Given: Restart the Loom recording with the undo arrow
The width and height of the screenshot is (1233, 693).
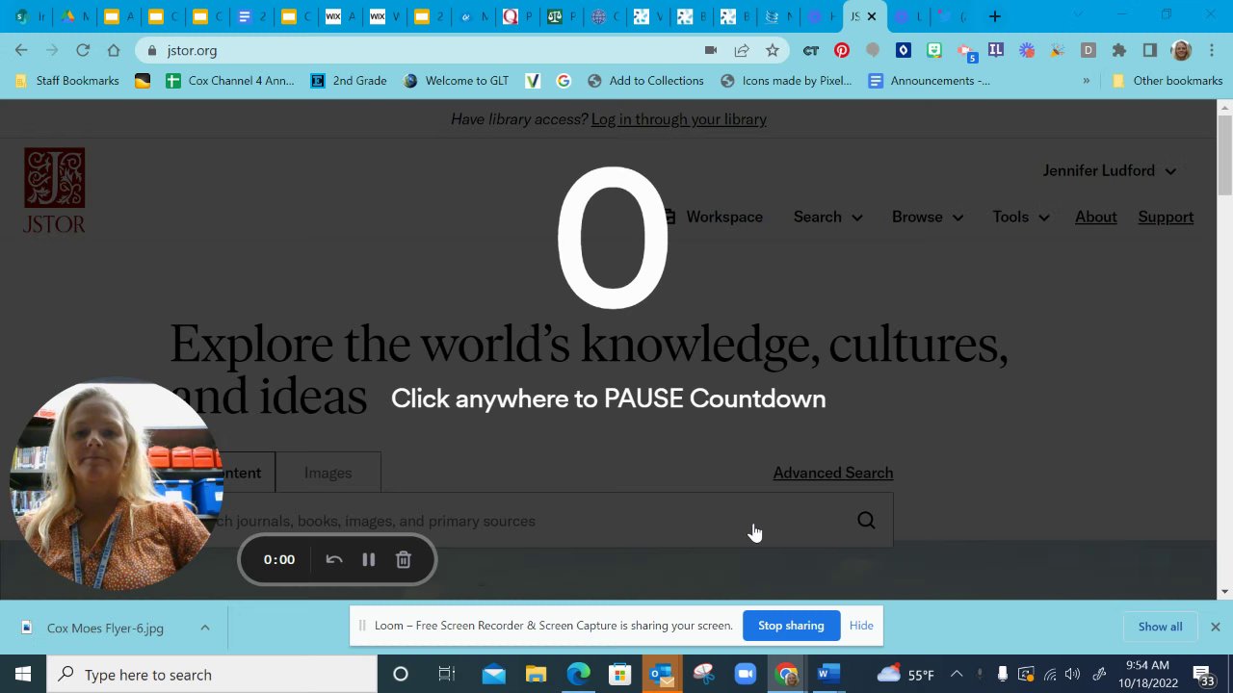Looking at the screenshot, I should click(x=333, y=559).
